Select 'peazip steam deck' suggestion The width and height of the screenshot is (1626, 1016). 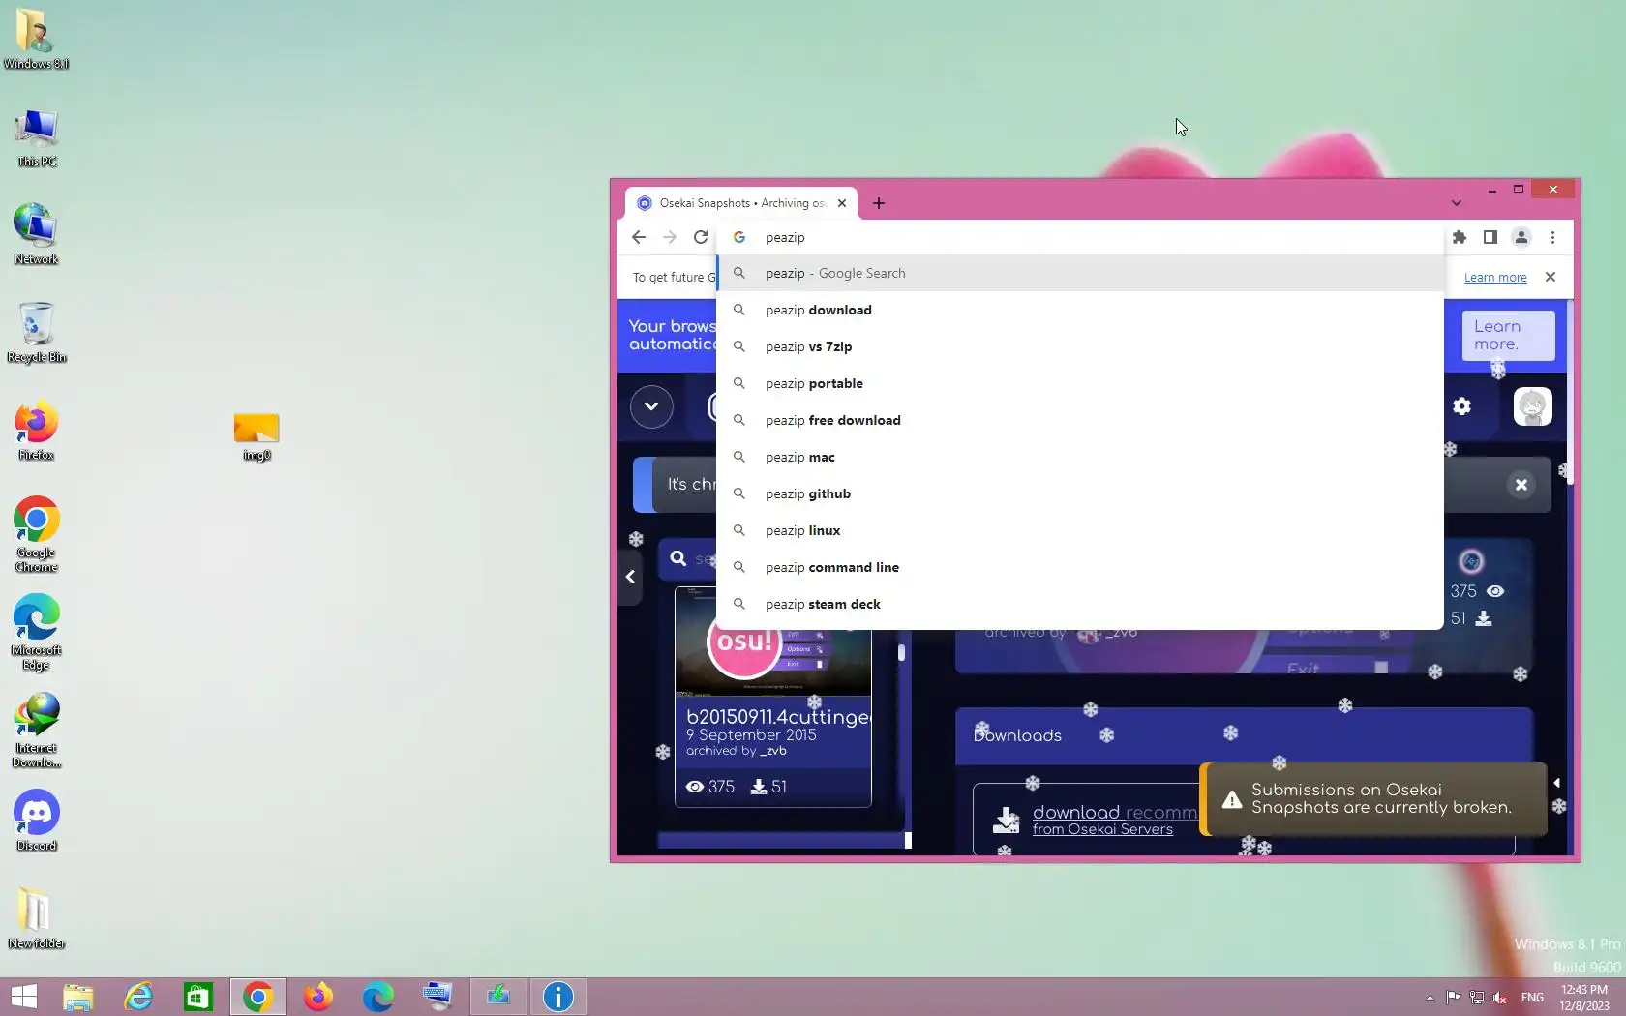(x=1080, y=604)
